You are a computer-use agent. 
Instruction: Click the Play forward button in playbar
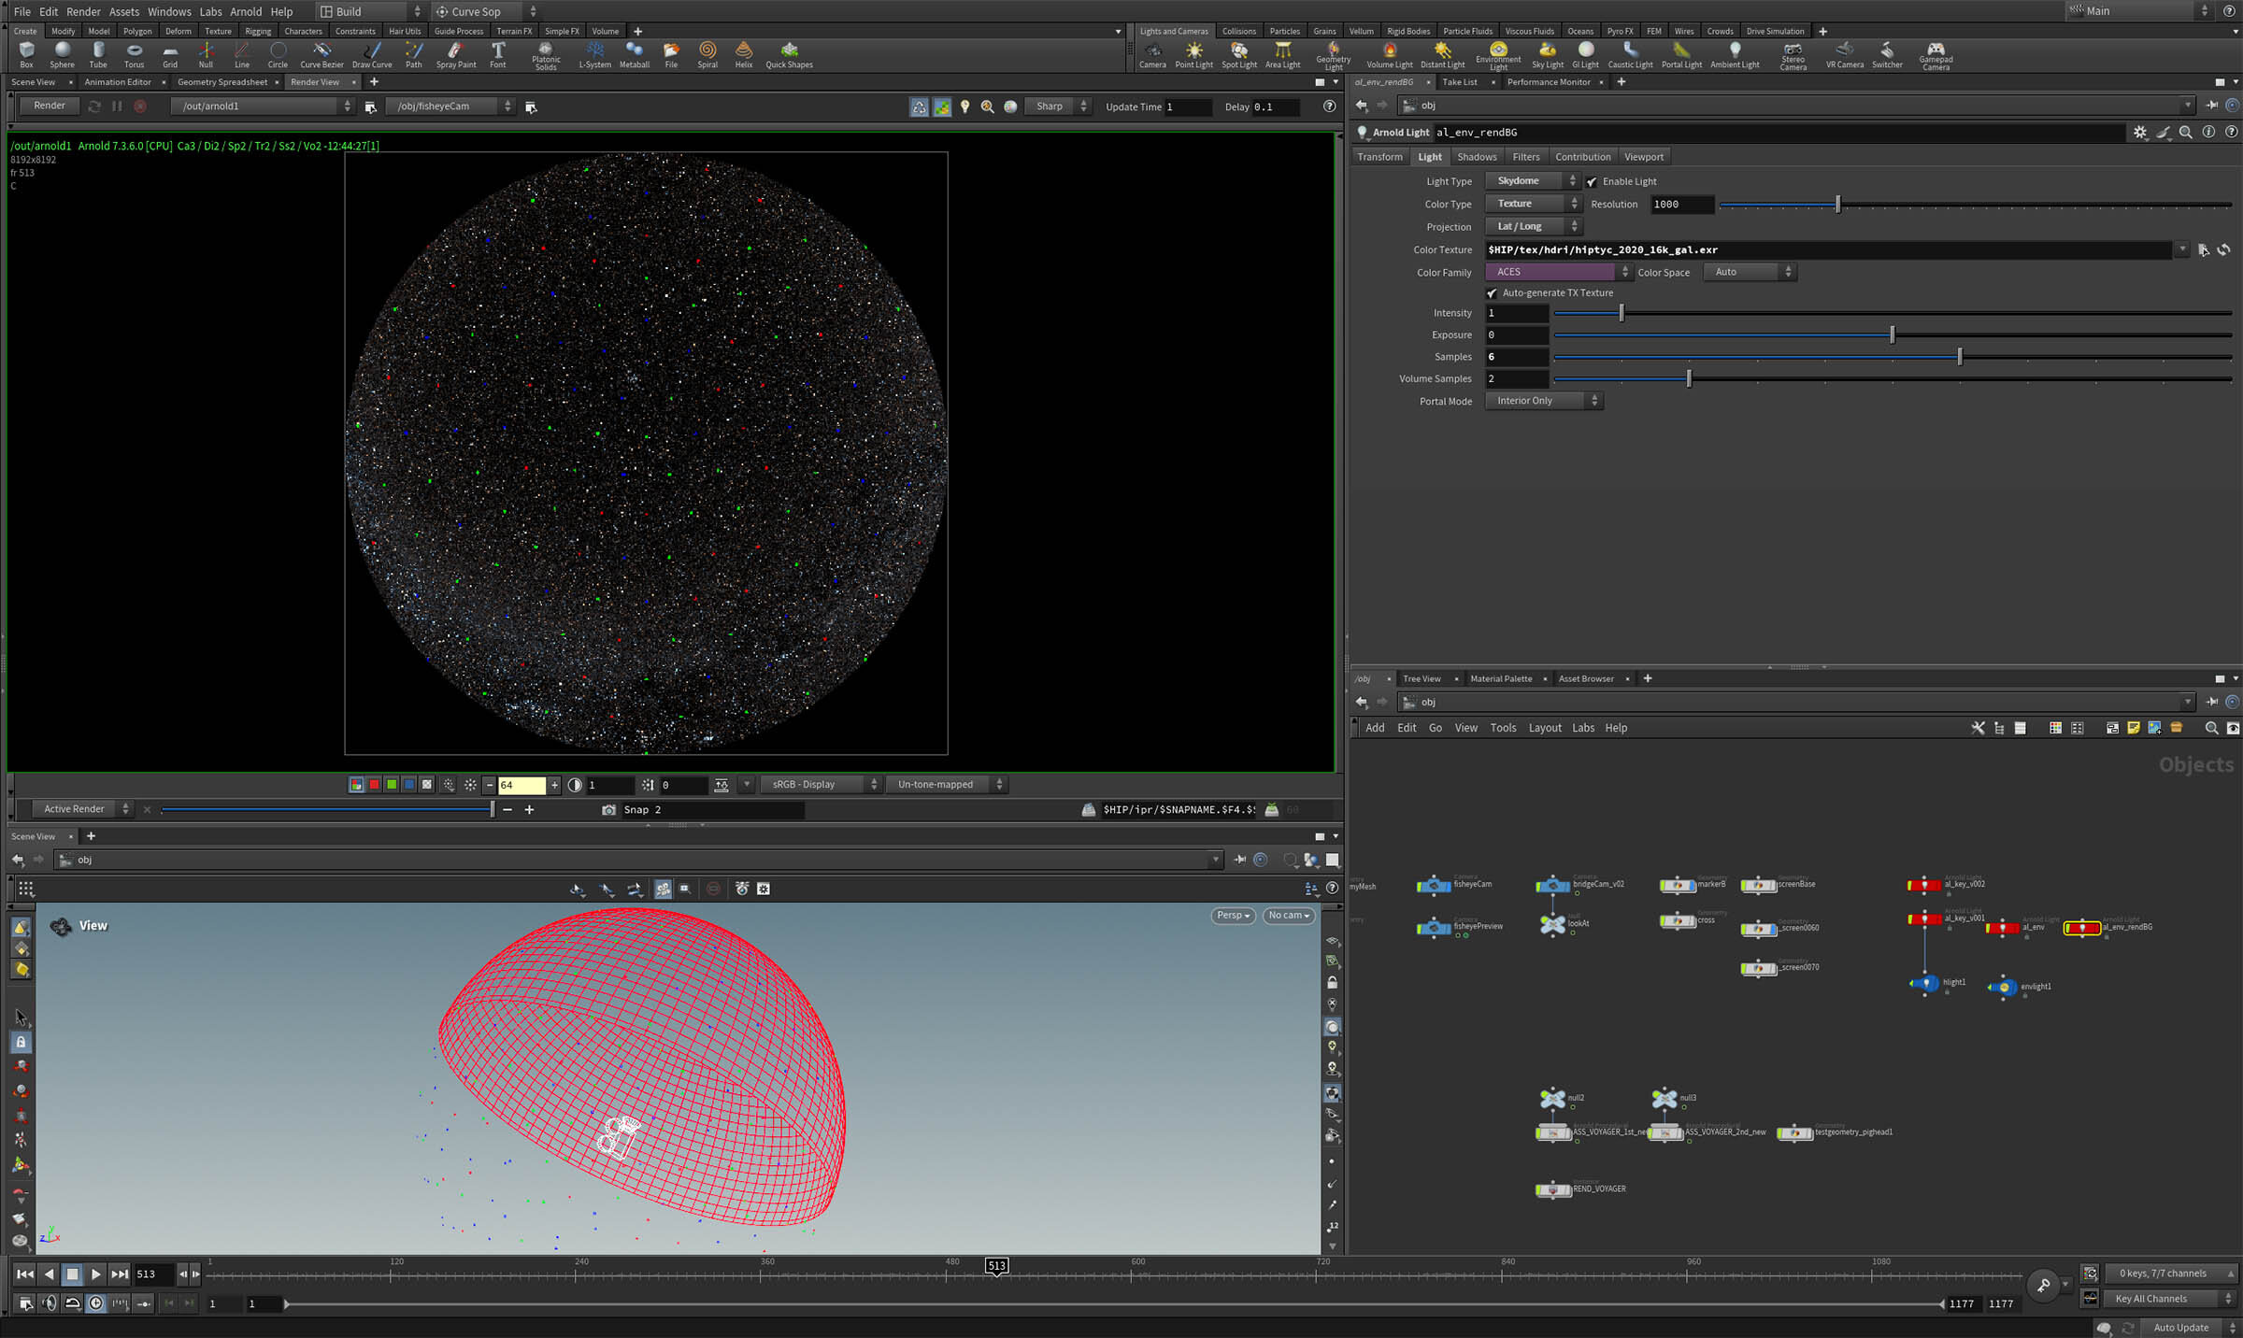click(95, 1274)
